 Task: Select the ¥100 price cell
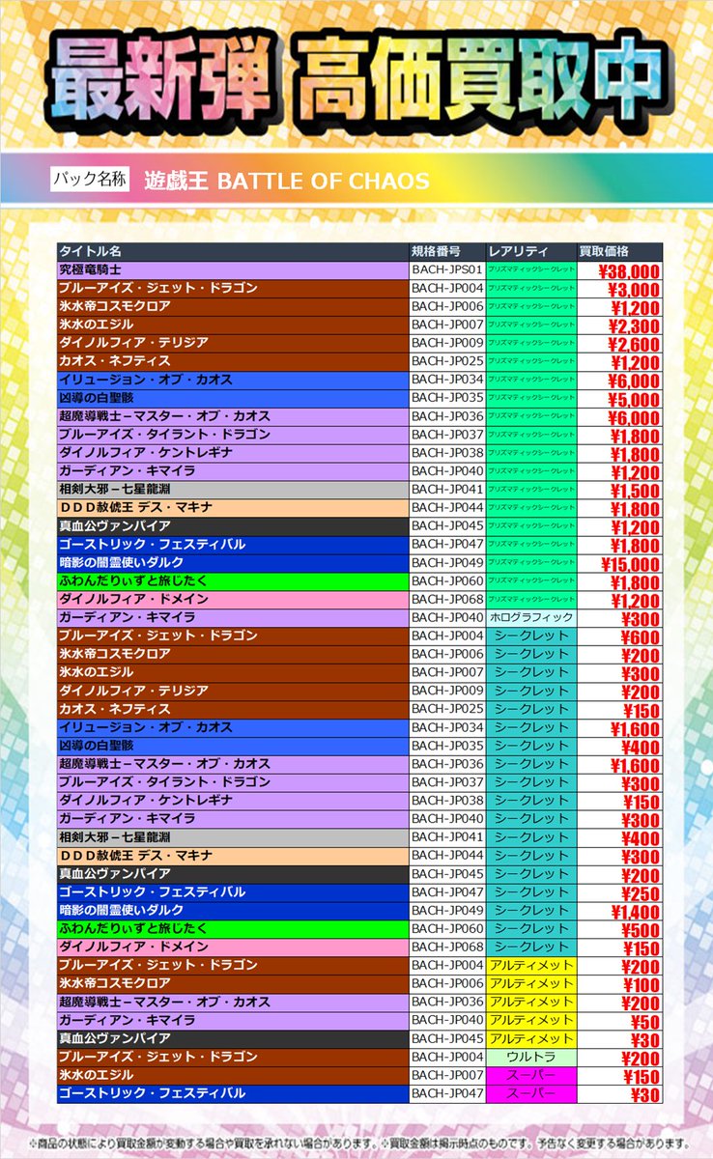coord(619,983)
